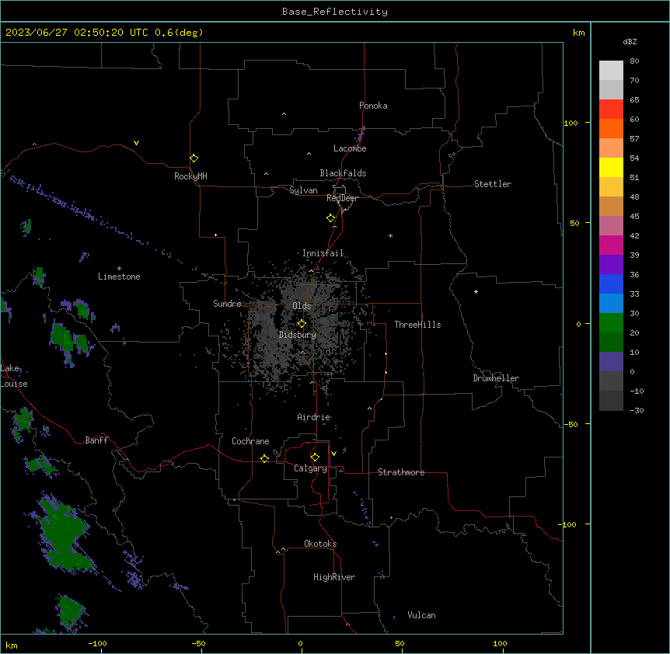Viewport: 670px width, 654px height.
Task: Select the white plus marker north of Drumheller
Action: pos(476,291)
